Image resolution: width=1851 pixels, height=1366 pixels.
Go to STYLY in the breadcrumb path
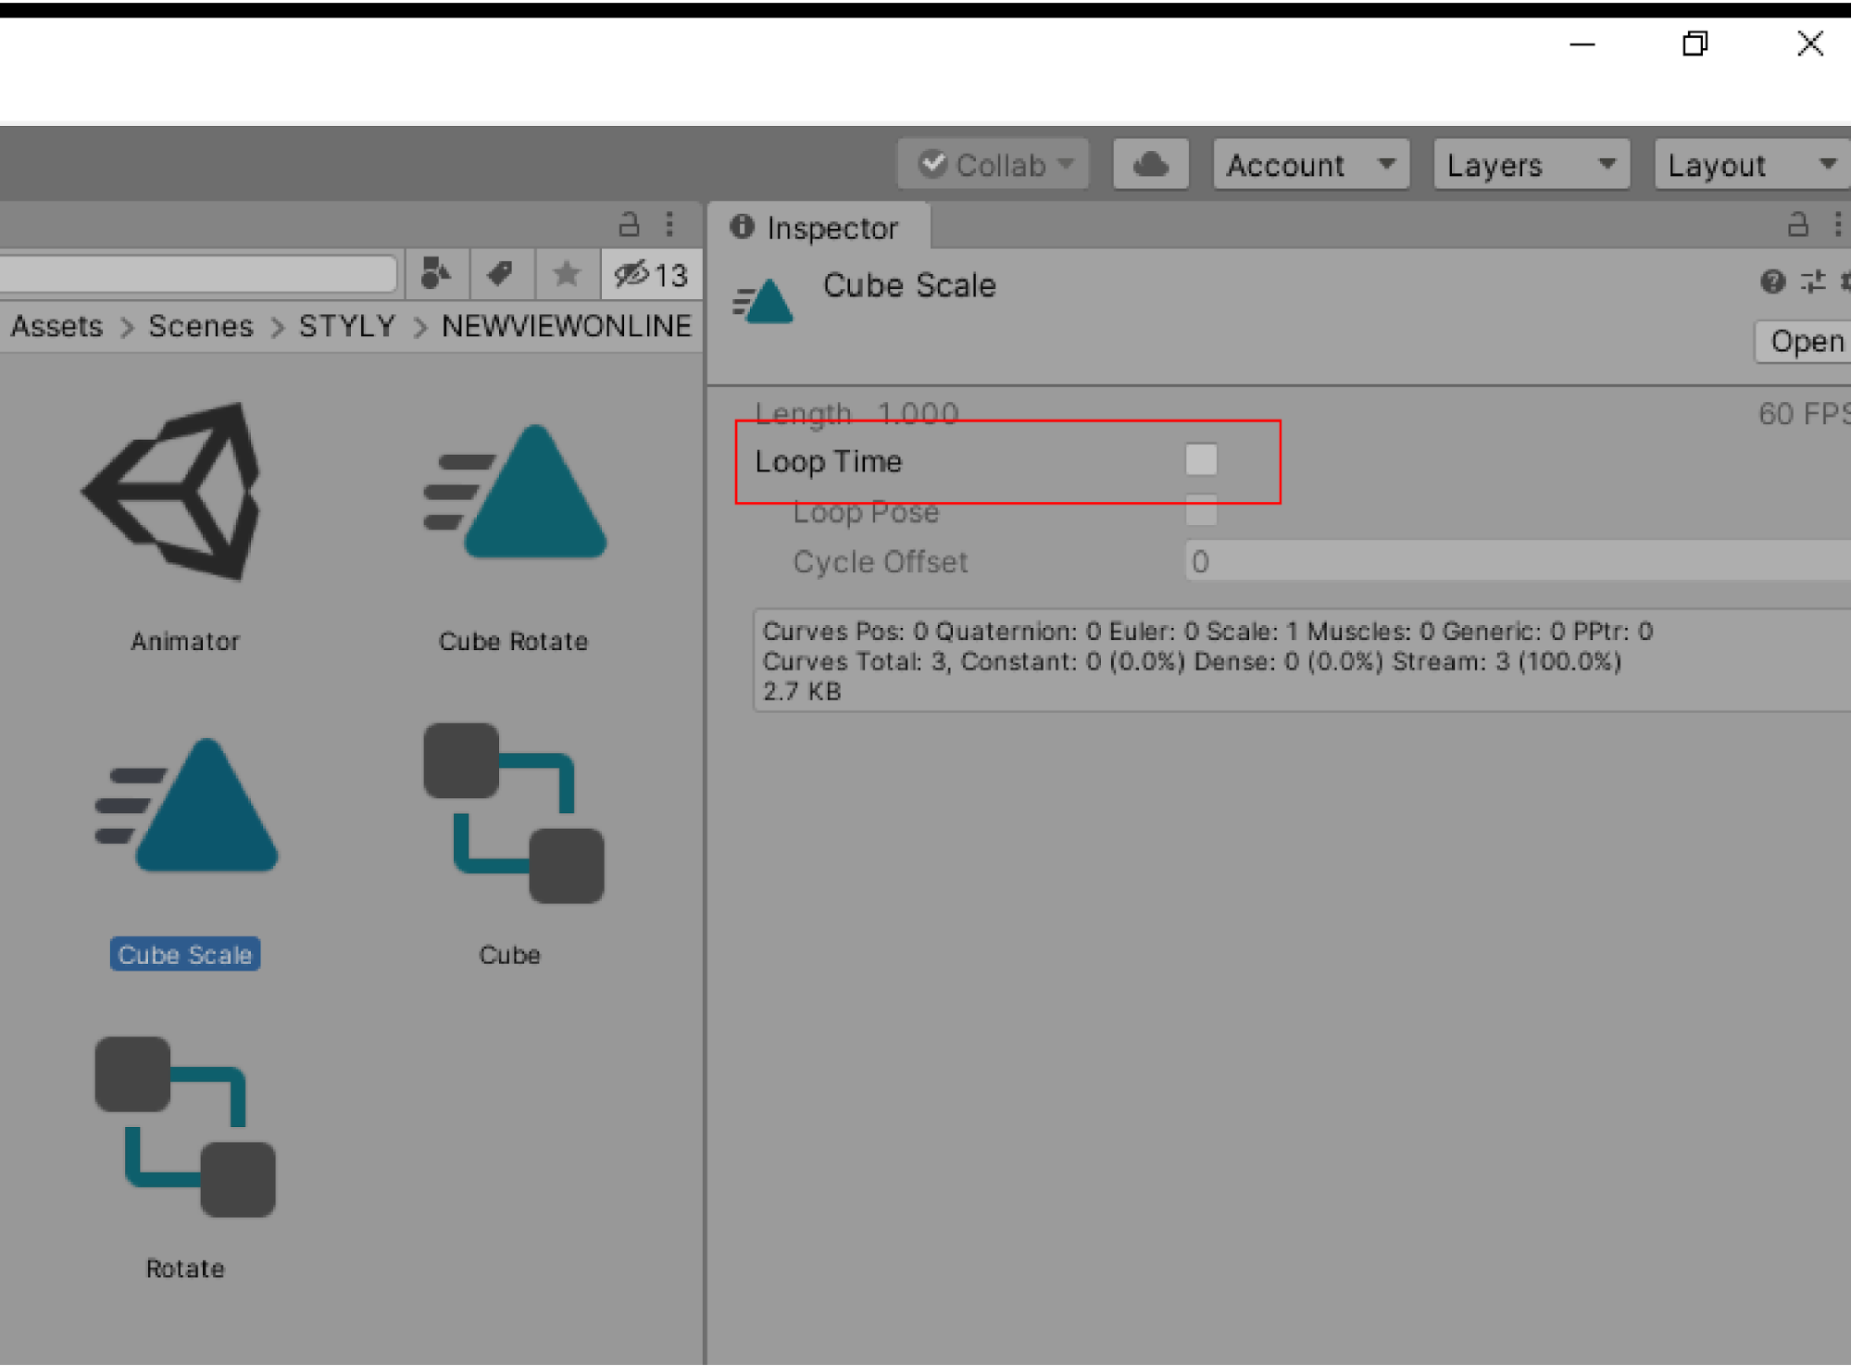click(x=346, y=326)
